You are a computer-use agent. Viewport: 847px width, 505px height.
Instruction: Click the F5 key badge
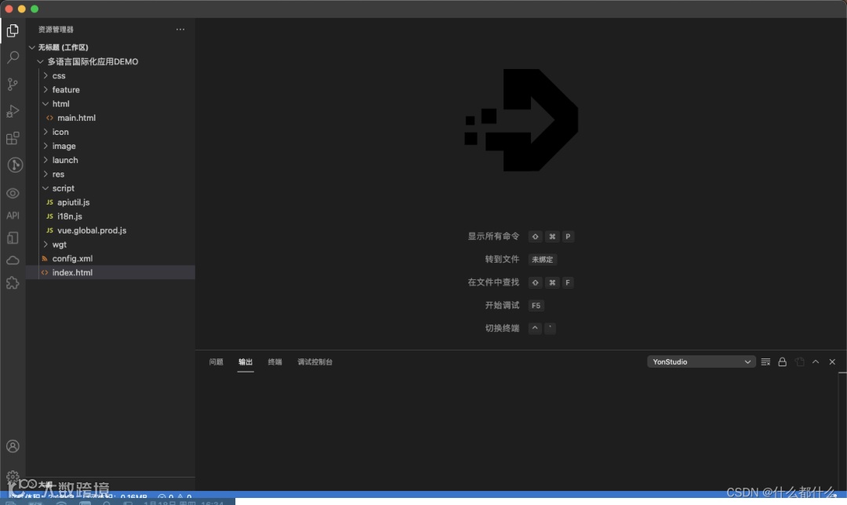tap(536, 305)
